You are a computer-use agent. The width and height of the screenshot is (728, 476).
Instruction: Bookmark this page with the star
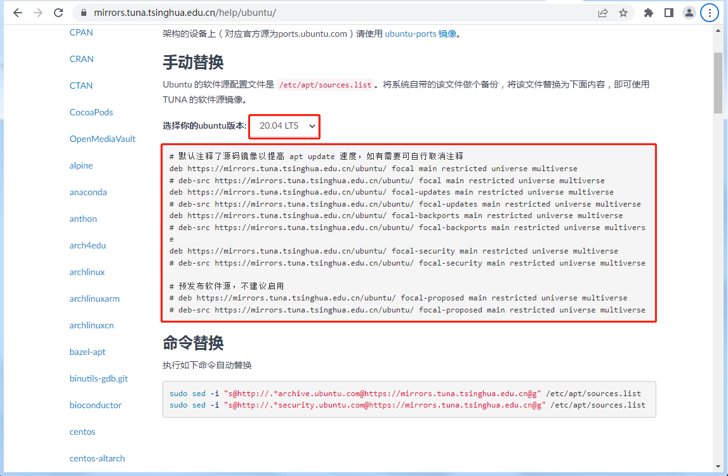click(x=623, y=13)
